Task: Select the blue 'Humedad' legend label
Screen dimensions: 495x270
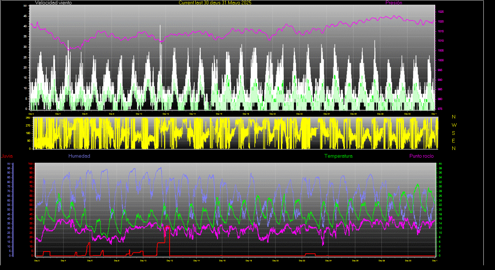Action: pos(79,156)
